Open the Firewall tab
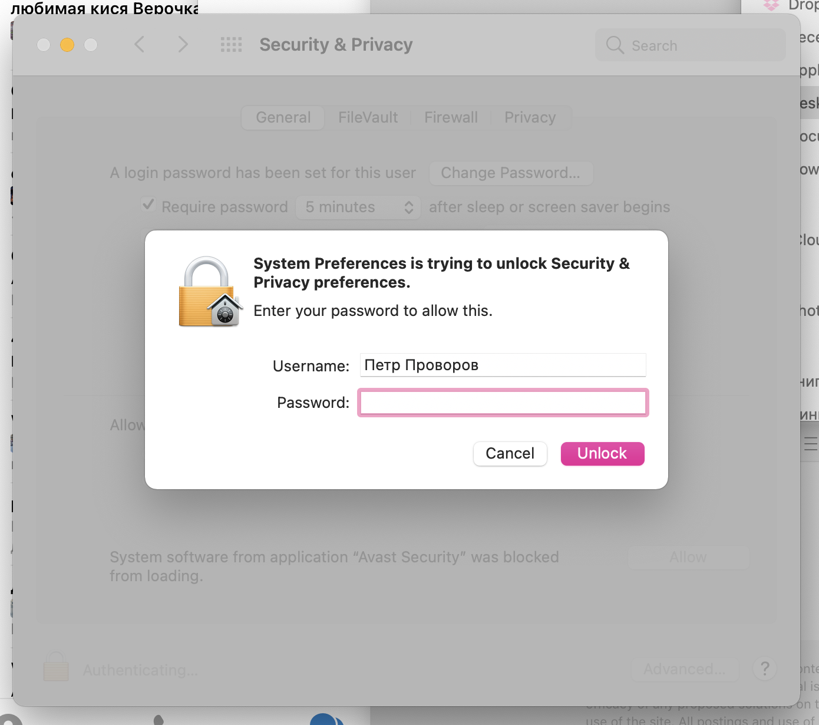Viewport: 819px width, 725px height. (x=451, y=117)
